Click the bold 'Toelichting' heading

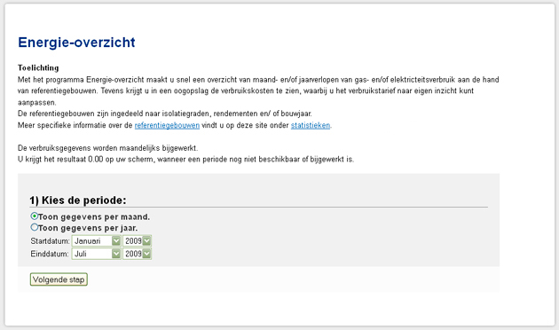(x=38, y=67)
